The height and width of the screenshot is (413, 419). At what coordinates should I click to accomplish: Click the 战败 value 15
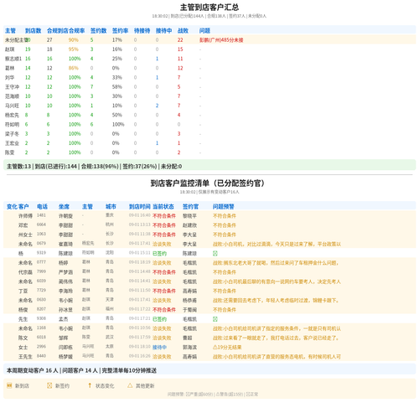180,49
